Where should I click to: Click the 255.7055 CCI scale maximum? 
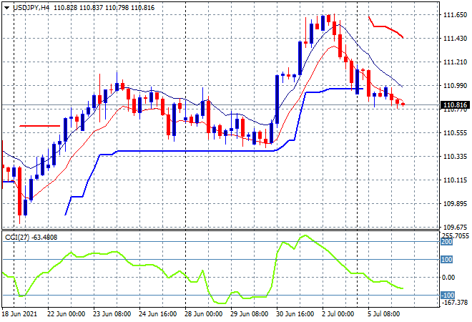pyautogui.click(x=455, y=235)
